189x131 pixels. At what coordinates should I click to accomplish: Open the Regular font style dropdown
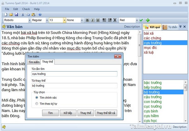(x=47, y=20)
